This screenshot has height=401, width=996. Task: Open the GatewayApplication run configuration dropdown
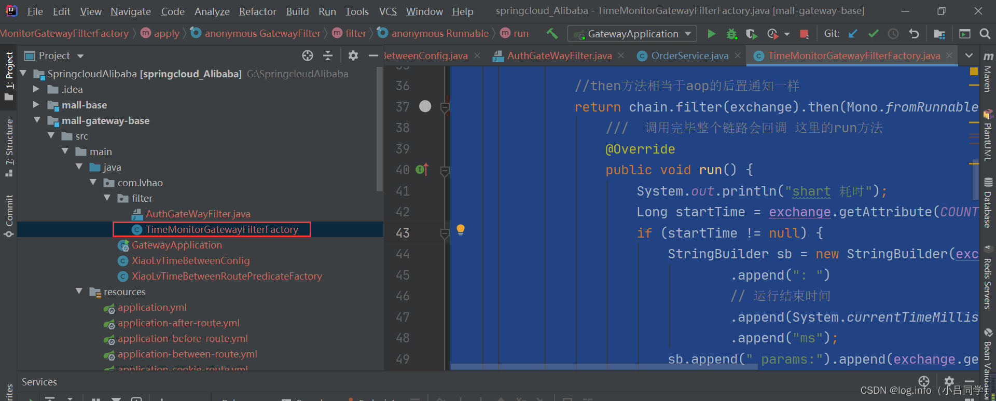pyautogui.click(x=632, y=34)
